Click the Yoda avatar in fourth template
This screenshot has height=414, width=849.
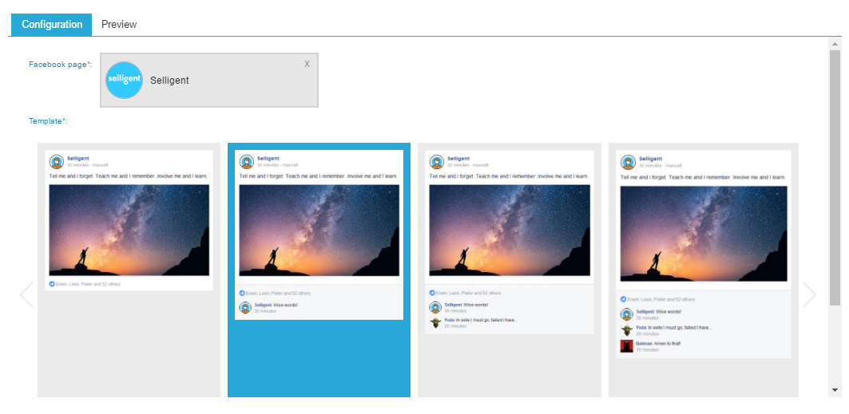[x=627, y=330]
